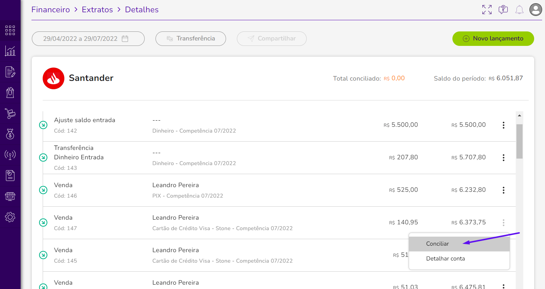Click the Detalhes breadcrumb
This screenshot has height=289, width=545.
point(142,10)
